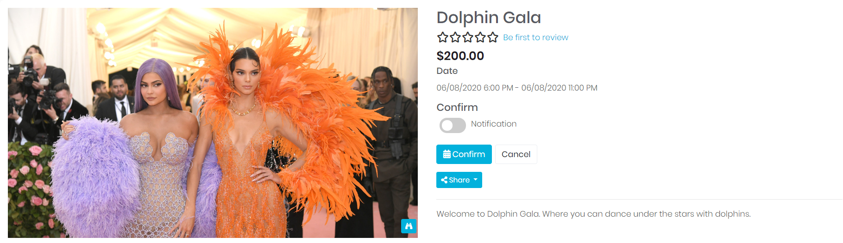Click the share icon on the Share button
Viewport: 843px width, 243px height.
click(444, 180)
